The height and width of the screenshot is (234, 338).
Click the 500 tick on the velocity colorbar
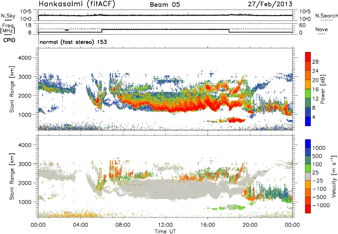pos(317,156)
